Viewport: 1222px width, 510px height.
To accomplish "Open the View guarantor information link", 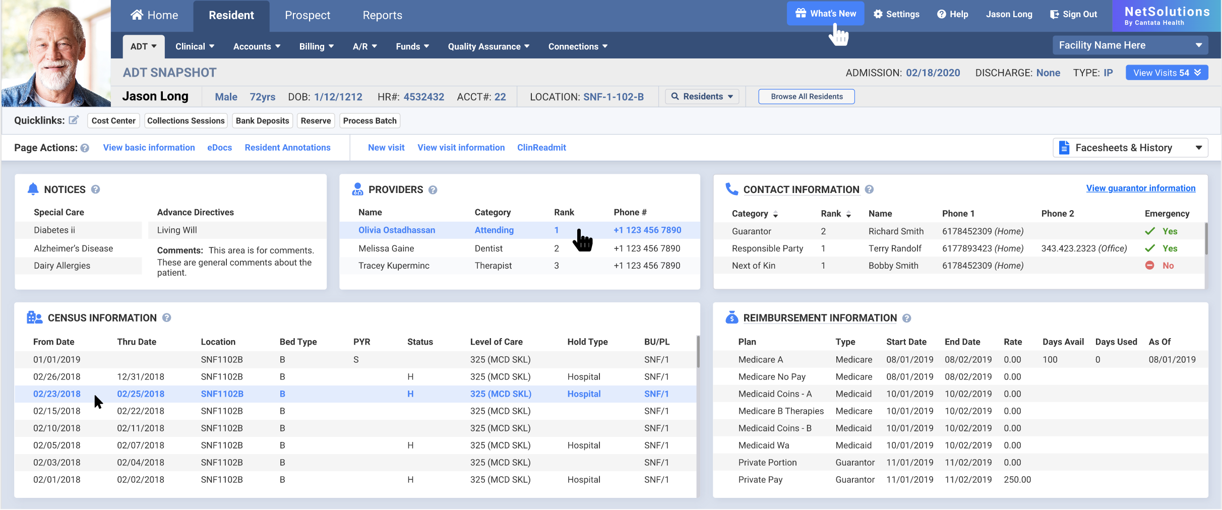I will [1140, 188].
